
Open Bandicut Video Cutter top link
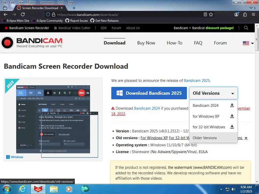click(x=72, y=28)
